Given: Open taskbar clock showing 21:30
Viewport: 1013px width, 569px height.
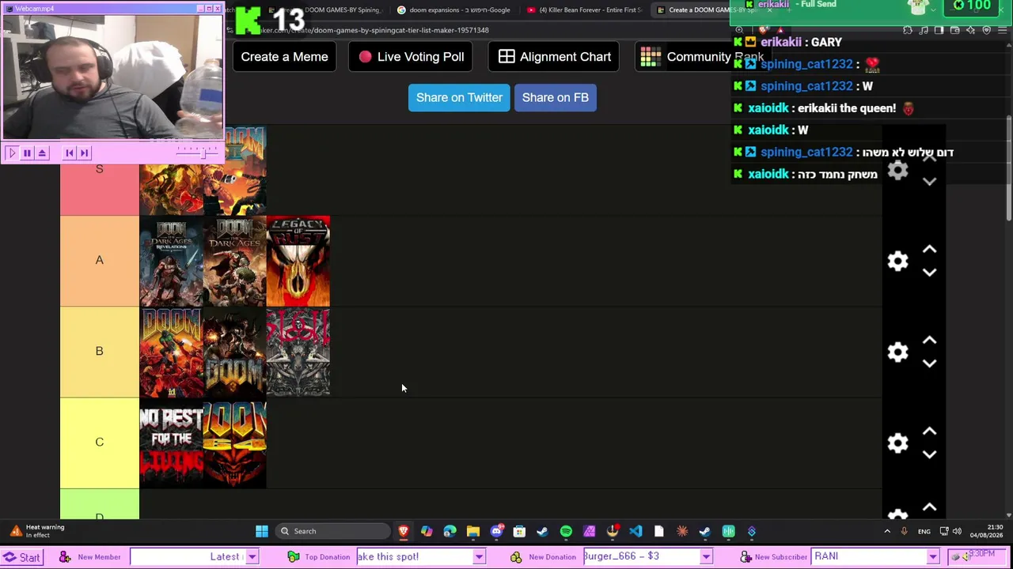Looking at the screenshot, I should tap(986, 531).
